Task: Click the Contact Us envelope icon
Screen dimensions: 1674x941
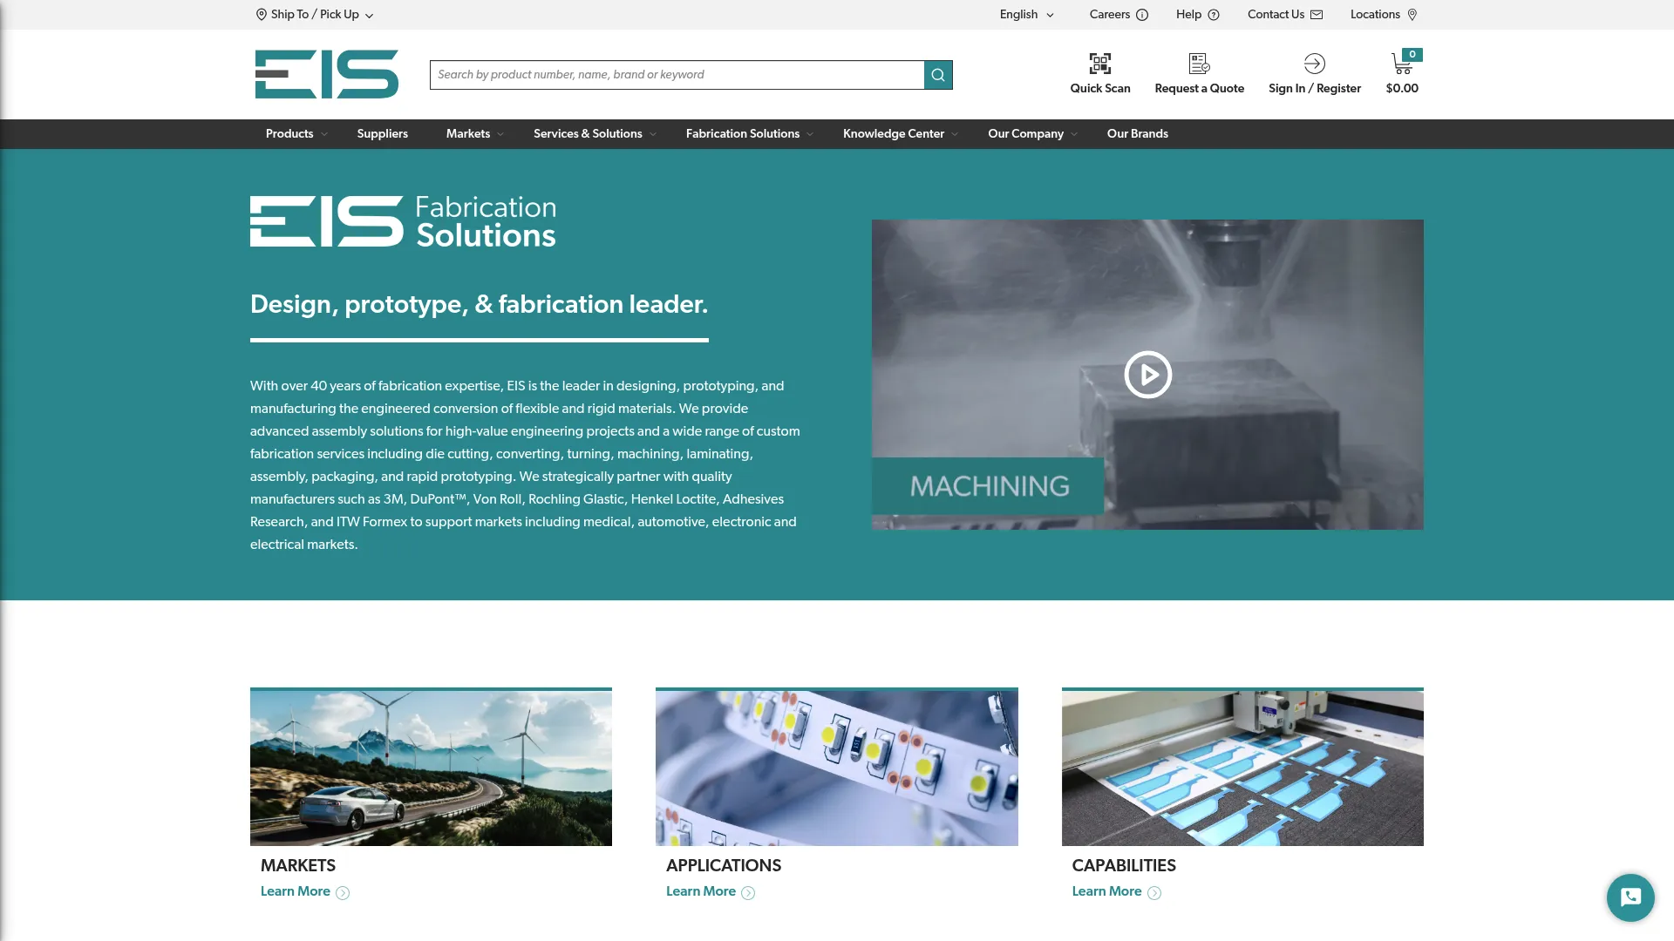Action: coord(1317,15)
